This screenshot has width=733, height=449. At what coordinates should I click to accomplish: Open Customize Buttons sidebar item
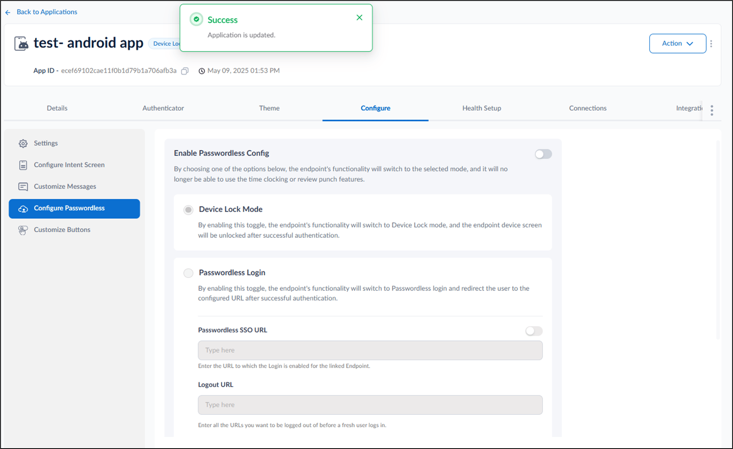(74, 230)
